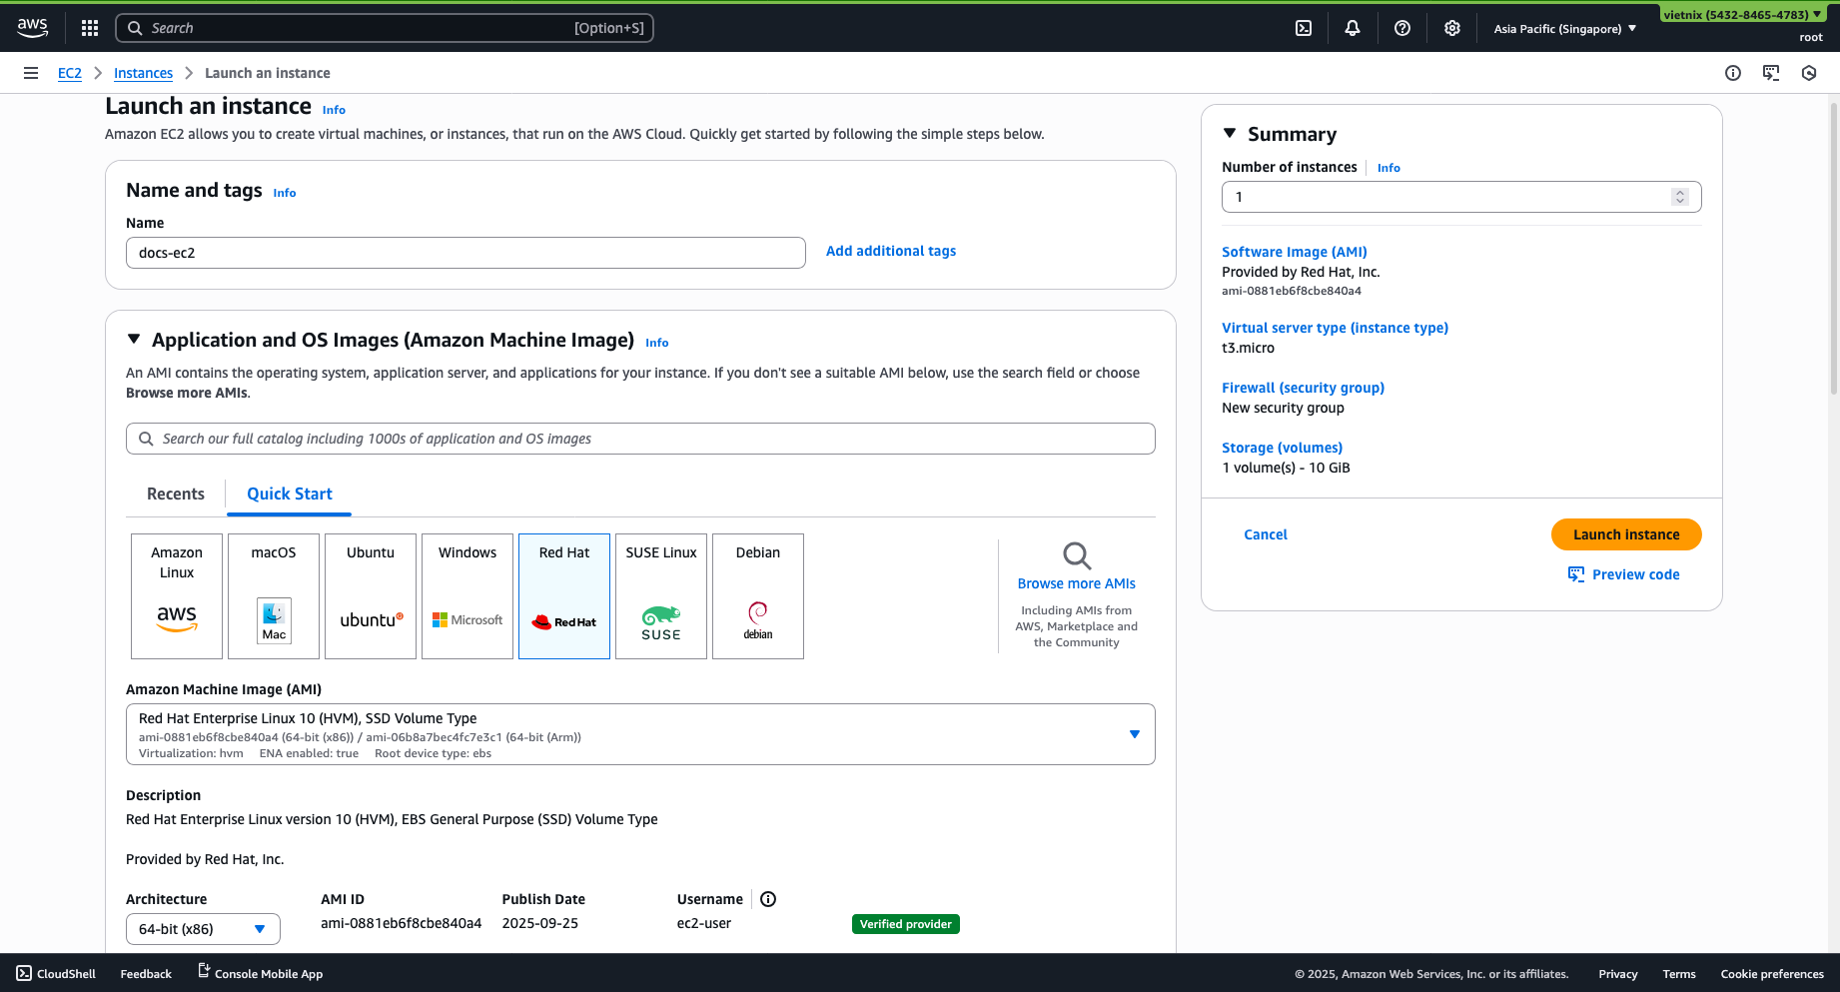The image size is (1840, 992).
Task: Switch to the Quick Start tab
Action: pyautogui.click(x=289, y=494)
